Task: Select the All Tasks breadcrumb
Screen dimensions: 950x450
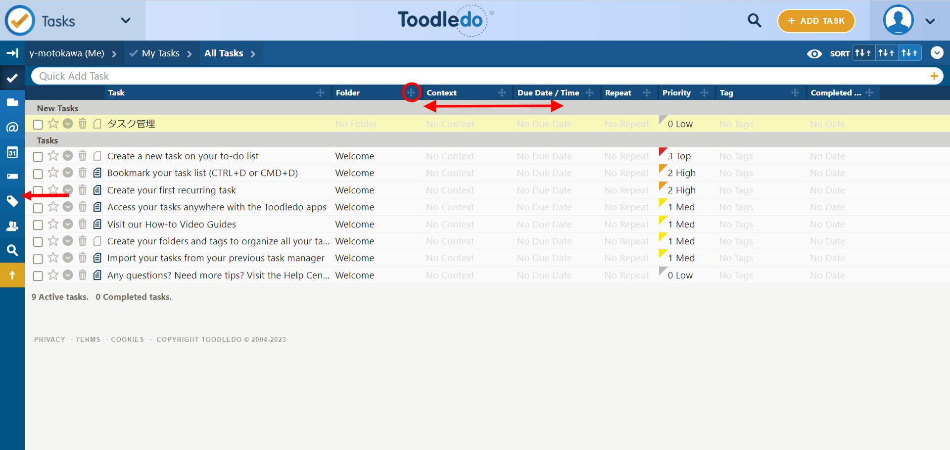Action: click(224, 53)
